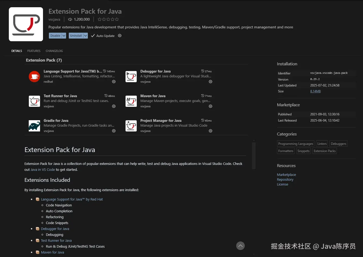Switch to the Features tab
363x257 pixels.
click(x=34, y=51)
